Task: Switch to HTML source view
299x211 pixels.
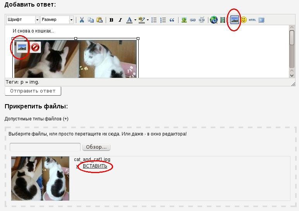Action: coord(252,20)
